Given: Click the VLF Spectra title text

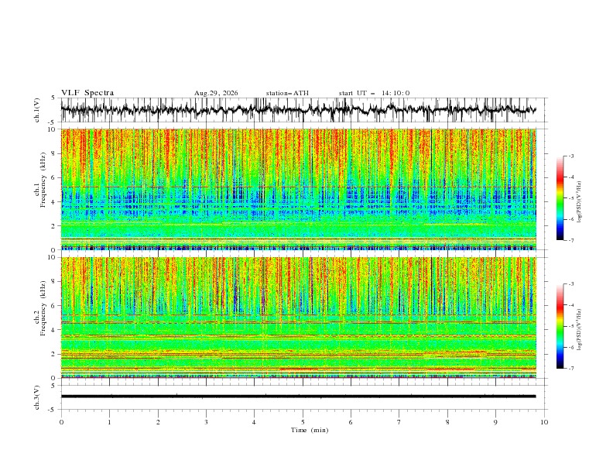Looking at the screenshot, I should point(87,93).
